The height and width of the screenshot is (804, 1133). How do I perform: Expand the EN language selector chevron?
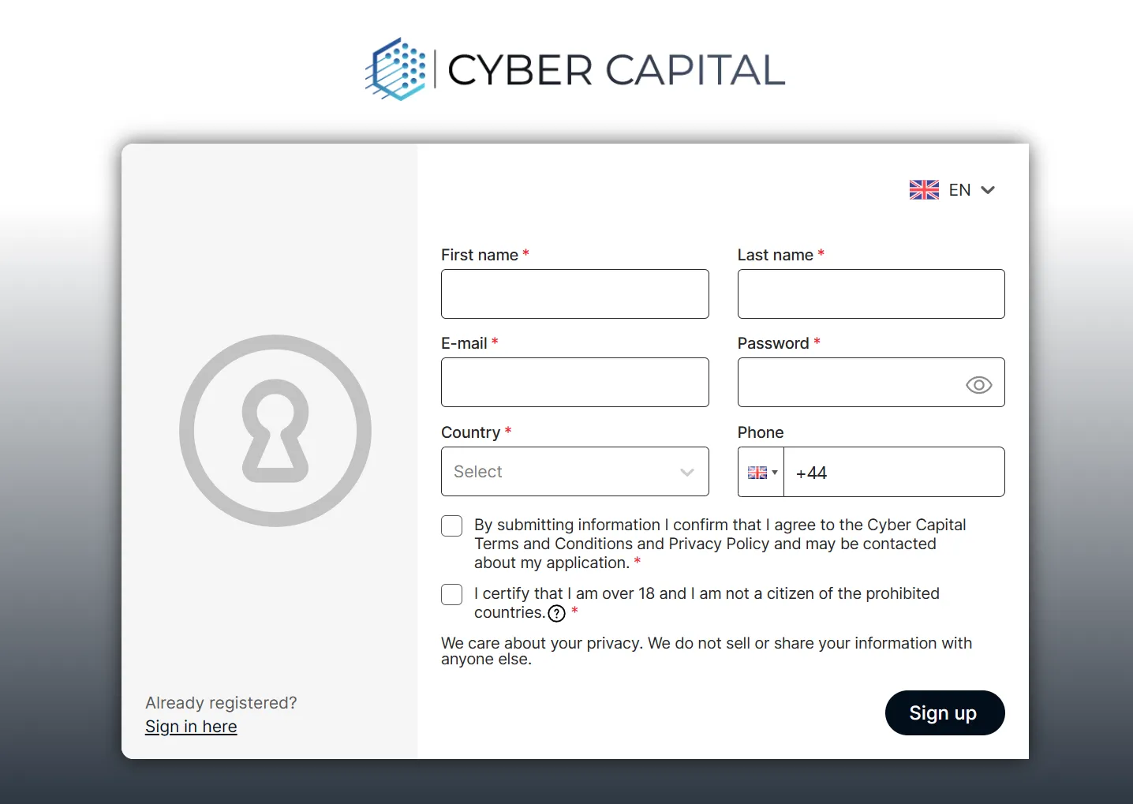coord(988,190)
